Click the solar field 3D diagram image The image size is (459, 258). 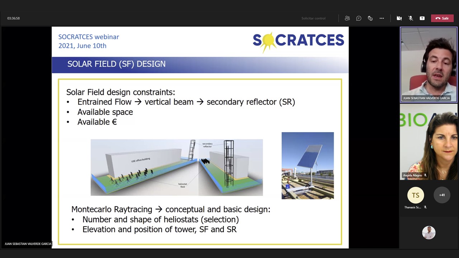[x=176, y=167]
